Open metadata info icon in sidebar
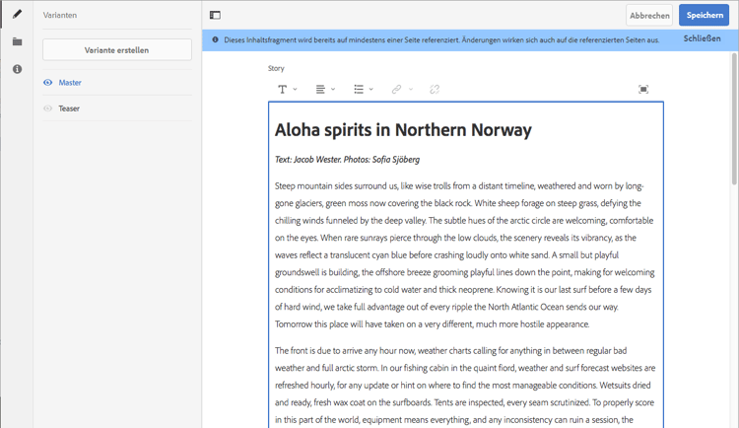 click(x=17, y=69)
